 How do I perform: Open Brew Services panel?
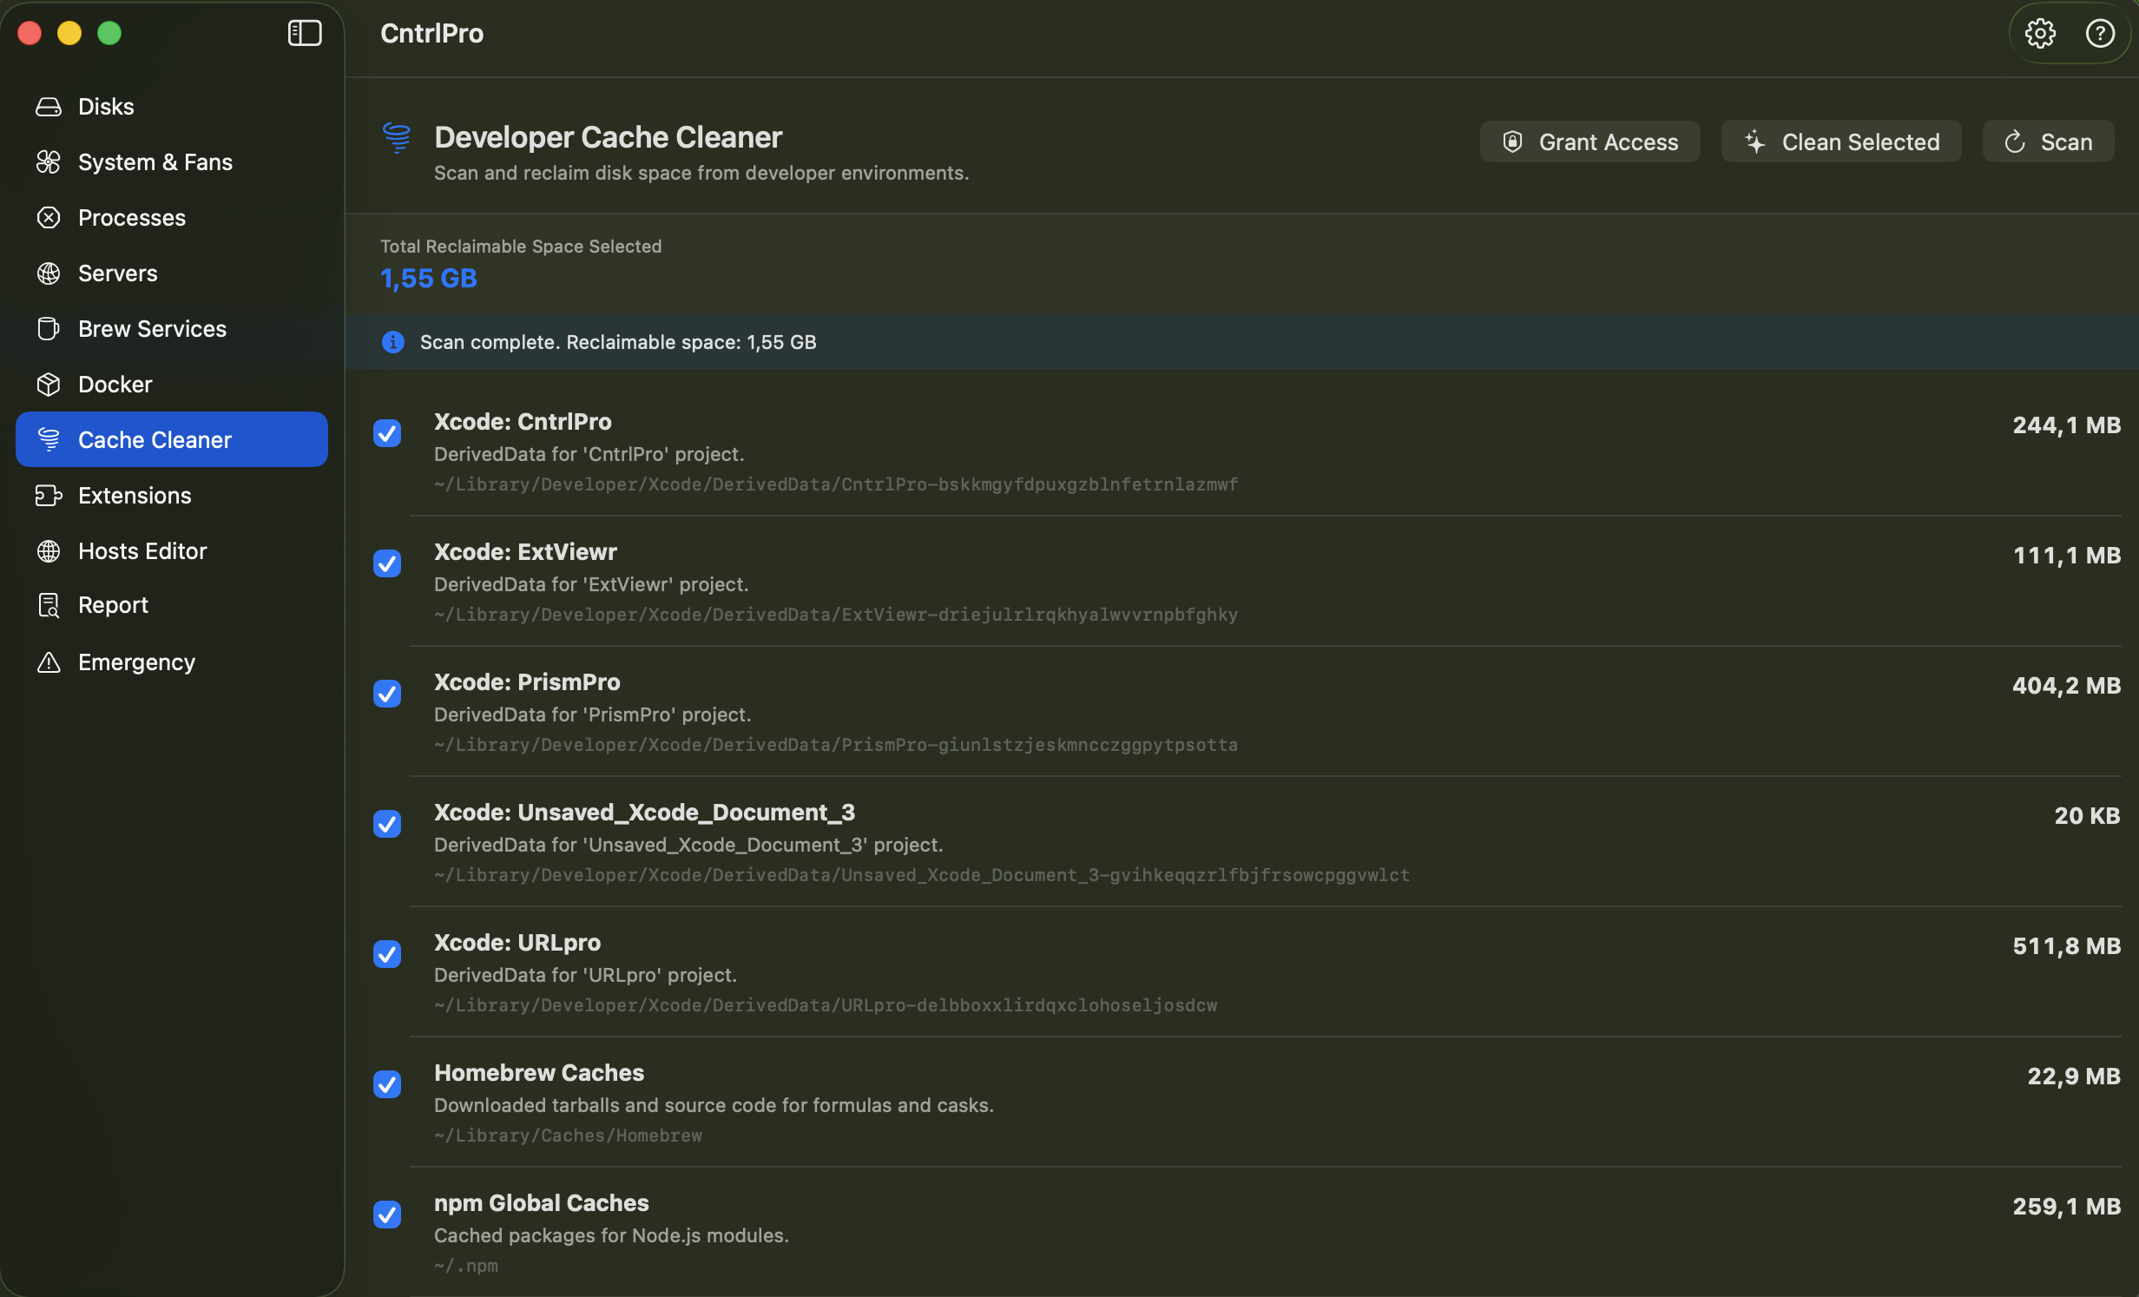[172, 329]
